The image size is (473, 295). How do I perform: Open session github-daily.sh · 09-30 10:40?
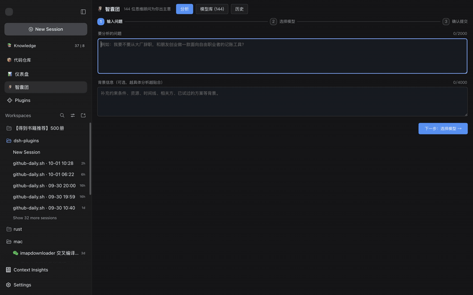point(46,208)
